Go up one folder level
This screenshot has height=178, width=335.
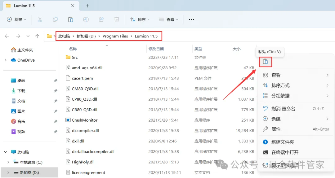[x=37, y=36]
